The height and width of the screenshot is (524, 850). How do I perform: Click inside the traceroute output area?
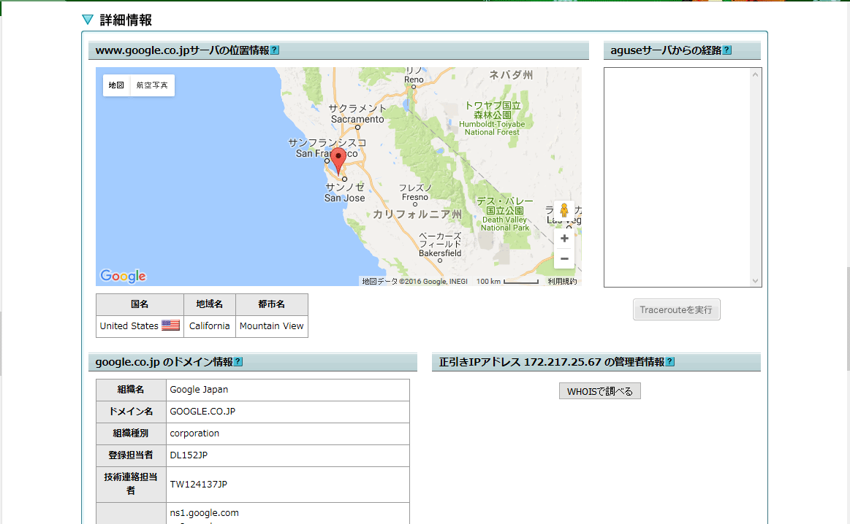point(678,177)
